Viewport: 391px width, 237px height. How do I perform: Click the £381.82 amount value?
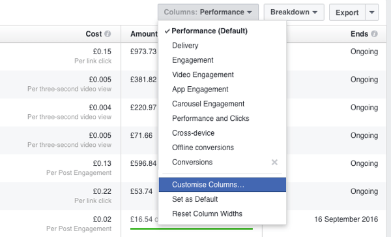(143, 80)
